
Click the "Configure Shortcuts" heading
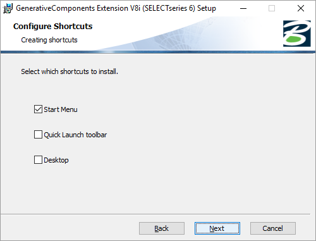(x=52, y=27)
